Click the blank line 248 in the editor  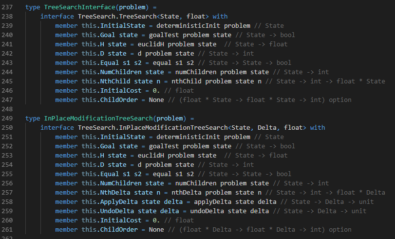[195, 109]
